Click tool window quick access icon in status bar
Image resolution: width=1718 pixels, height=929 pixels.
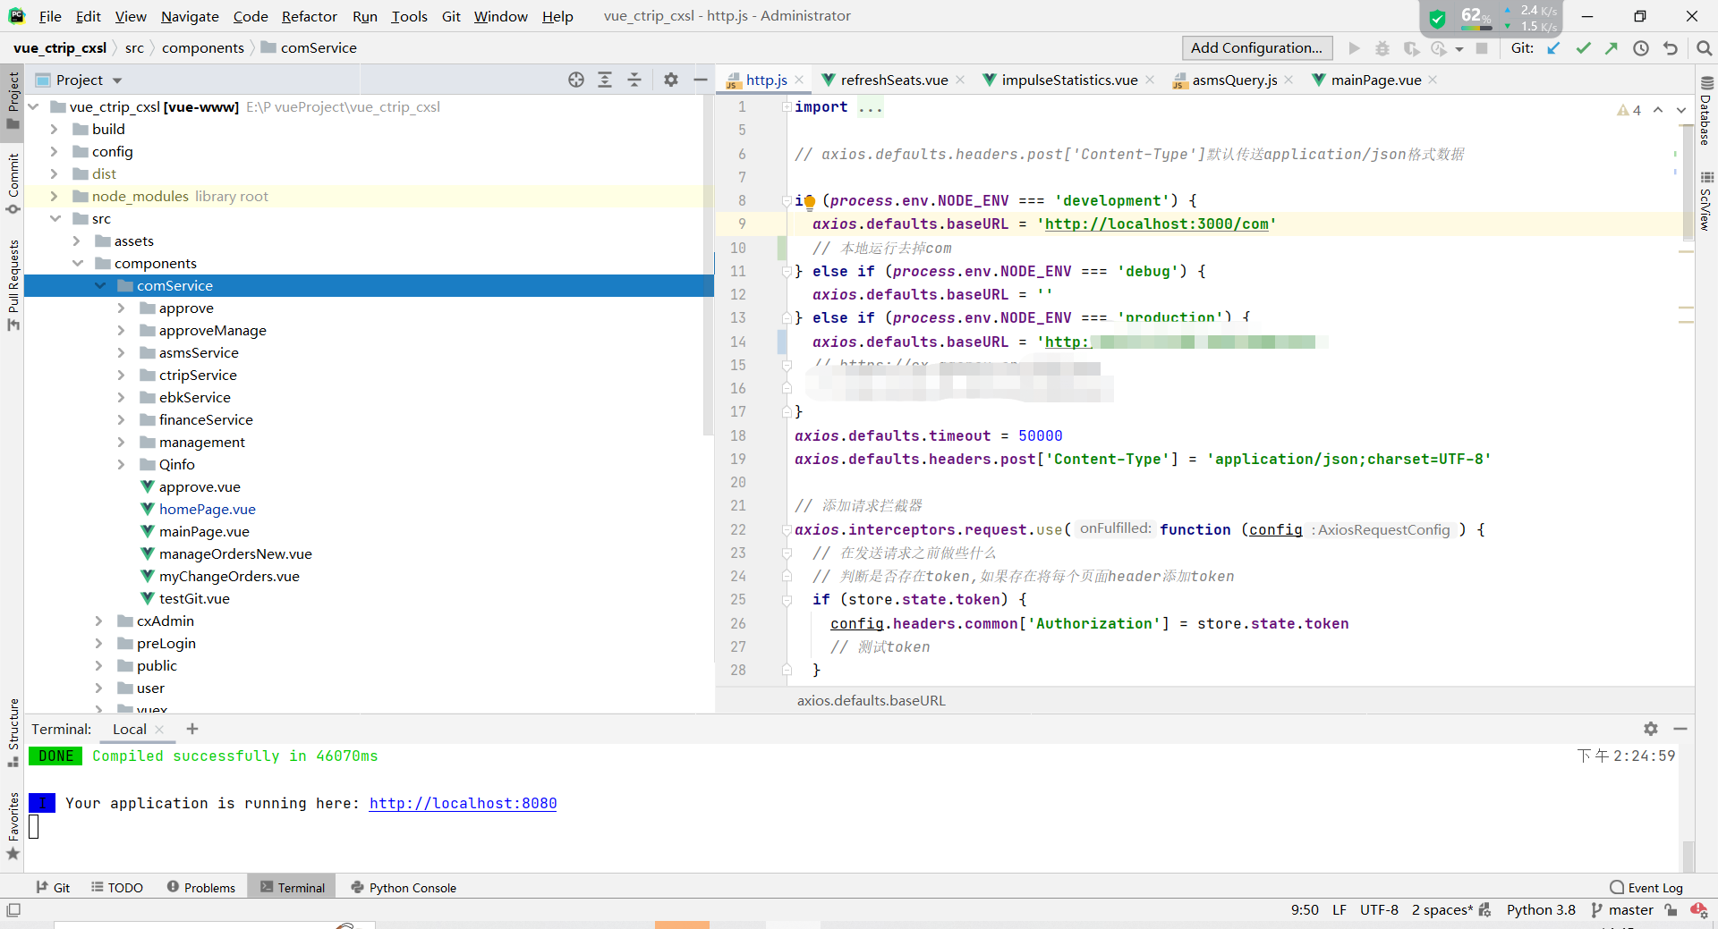[x=13, y=910]
